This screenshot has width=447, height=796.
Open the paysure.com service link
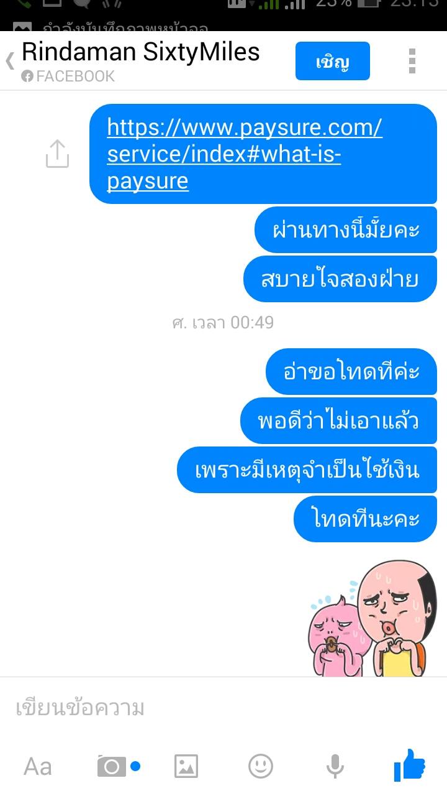[x=245, y=154]
